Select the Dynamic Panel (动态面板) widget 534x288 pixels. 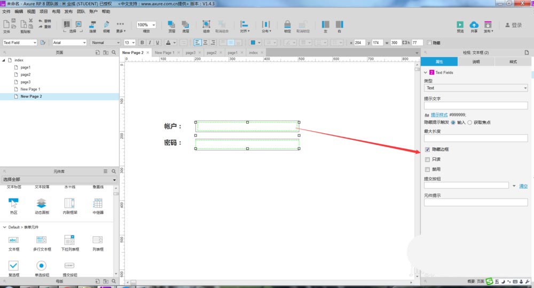click(x=42, y=206)
